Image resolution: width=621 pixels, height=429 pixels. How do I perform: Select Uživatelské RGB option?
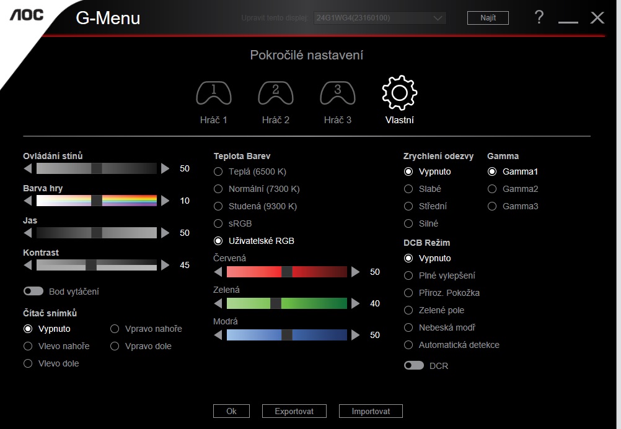254,241
